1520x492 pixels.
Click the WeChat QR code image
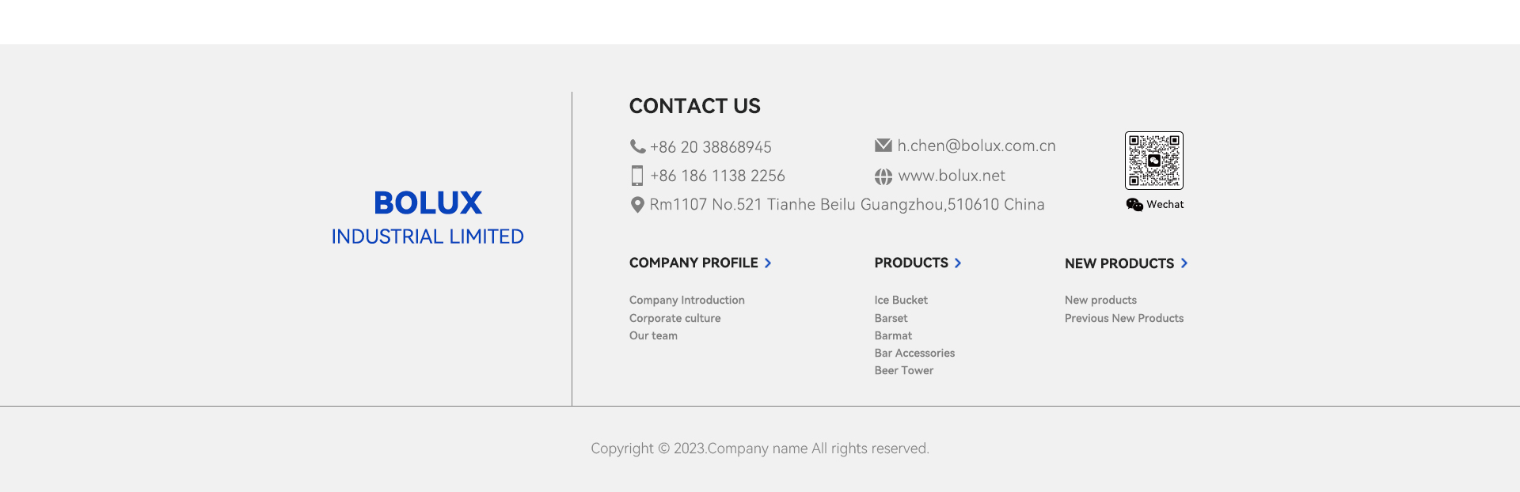point(1154,161)
